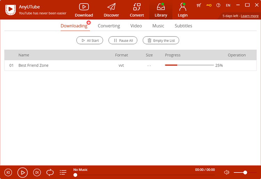This screenshot has height=179, width=261.
Task: Follow the Learn more link
Action: pos(250,16)
